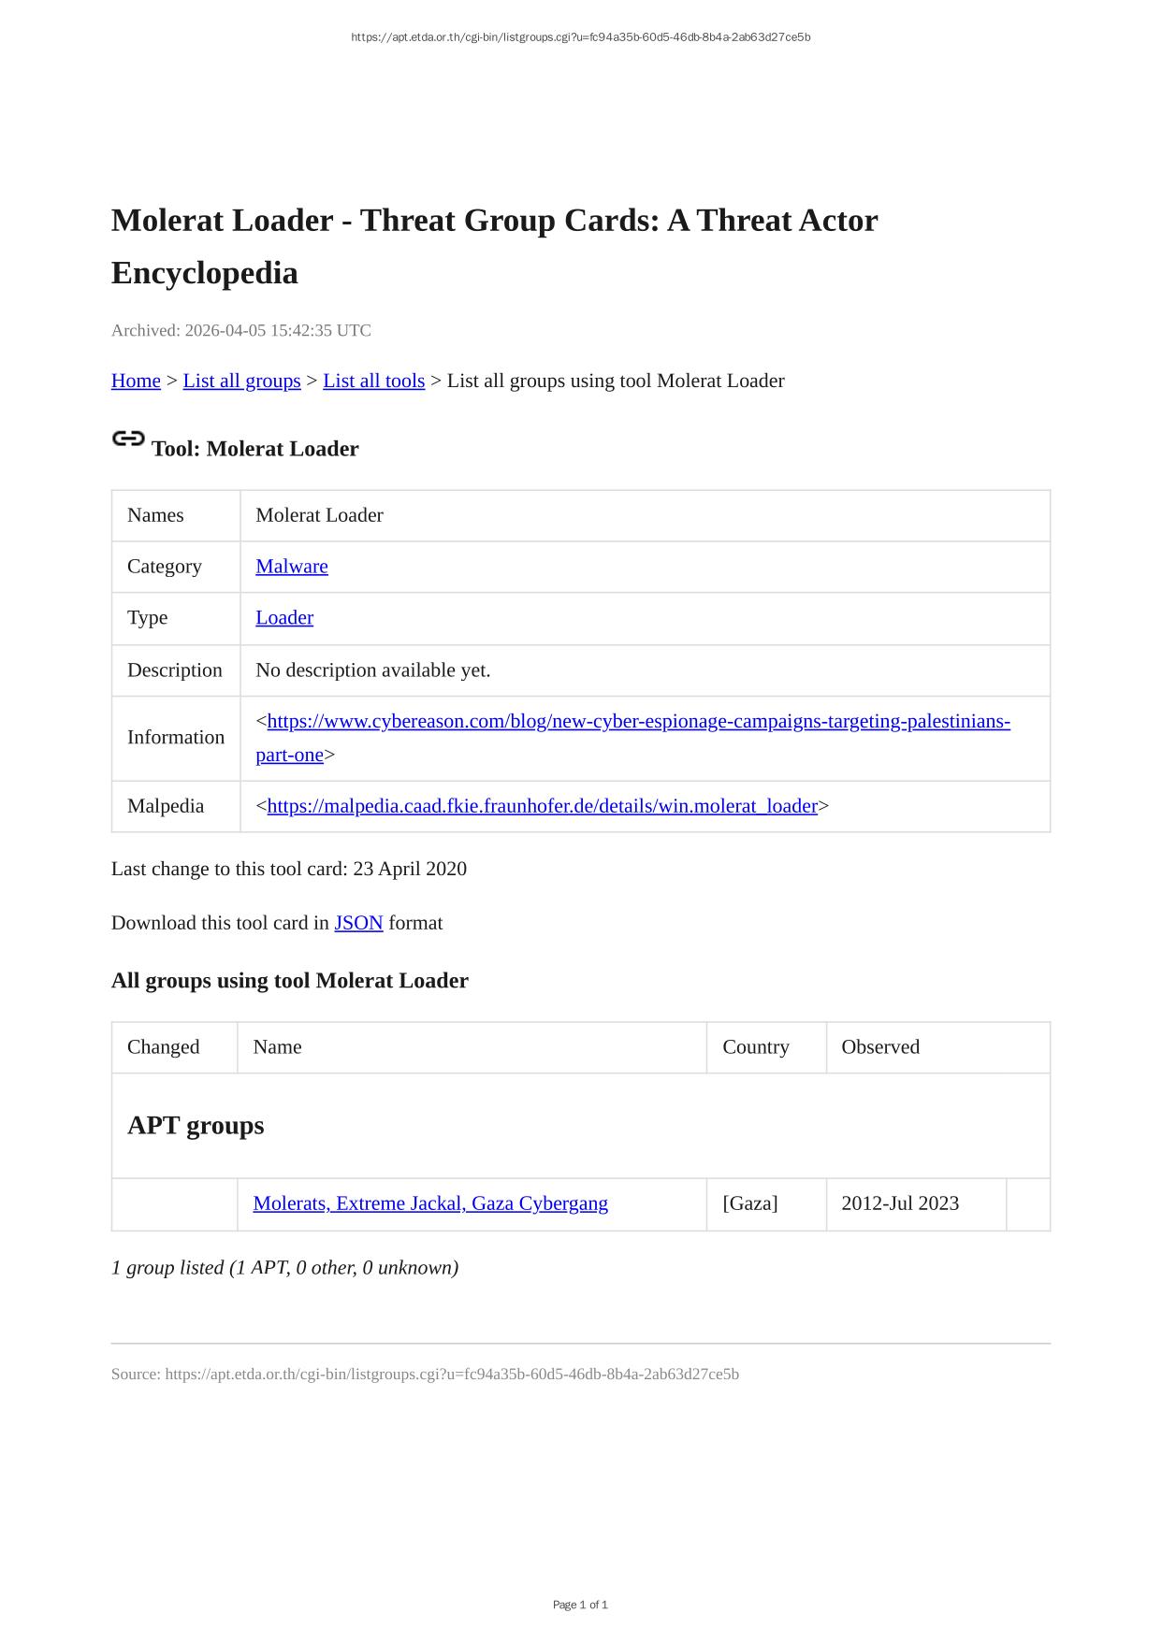
Task: Click the chain-link icon beside Tool heading
Action: [128, 439]
